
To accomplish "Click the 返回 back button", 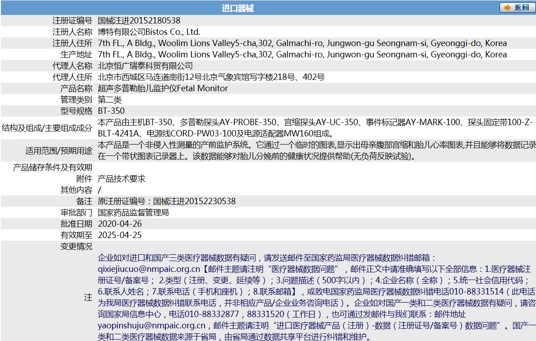I will pos(517,8).
